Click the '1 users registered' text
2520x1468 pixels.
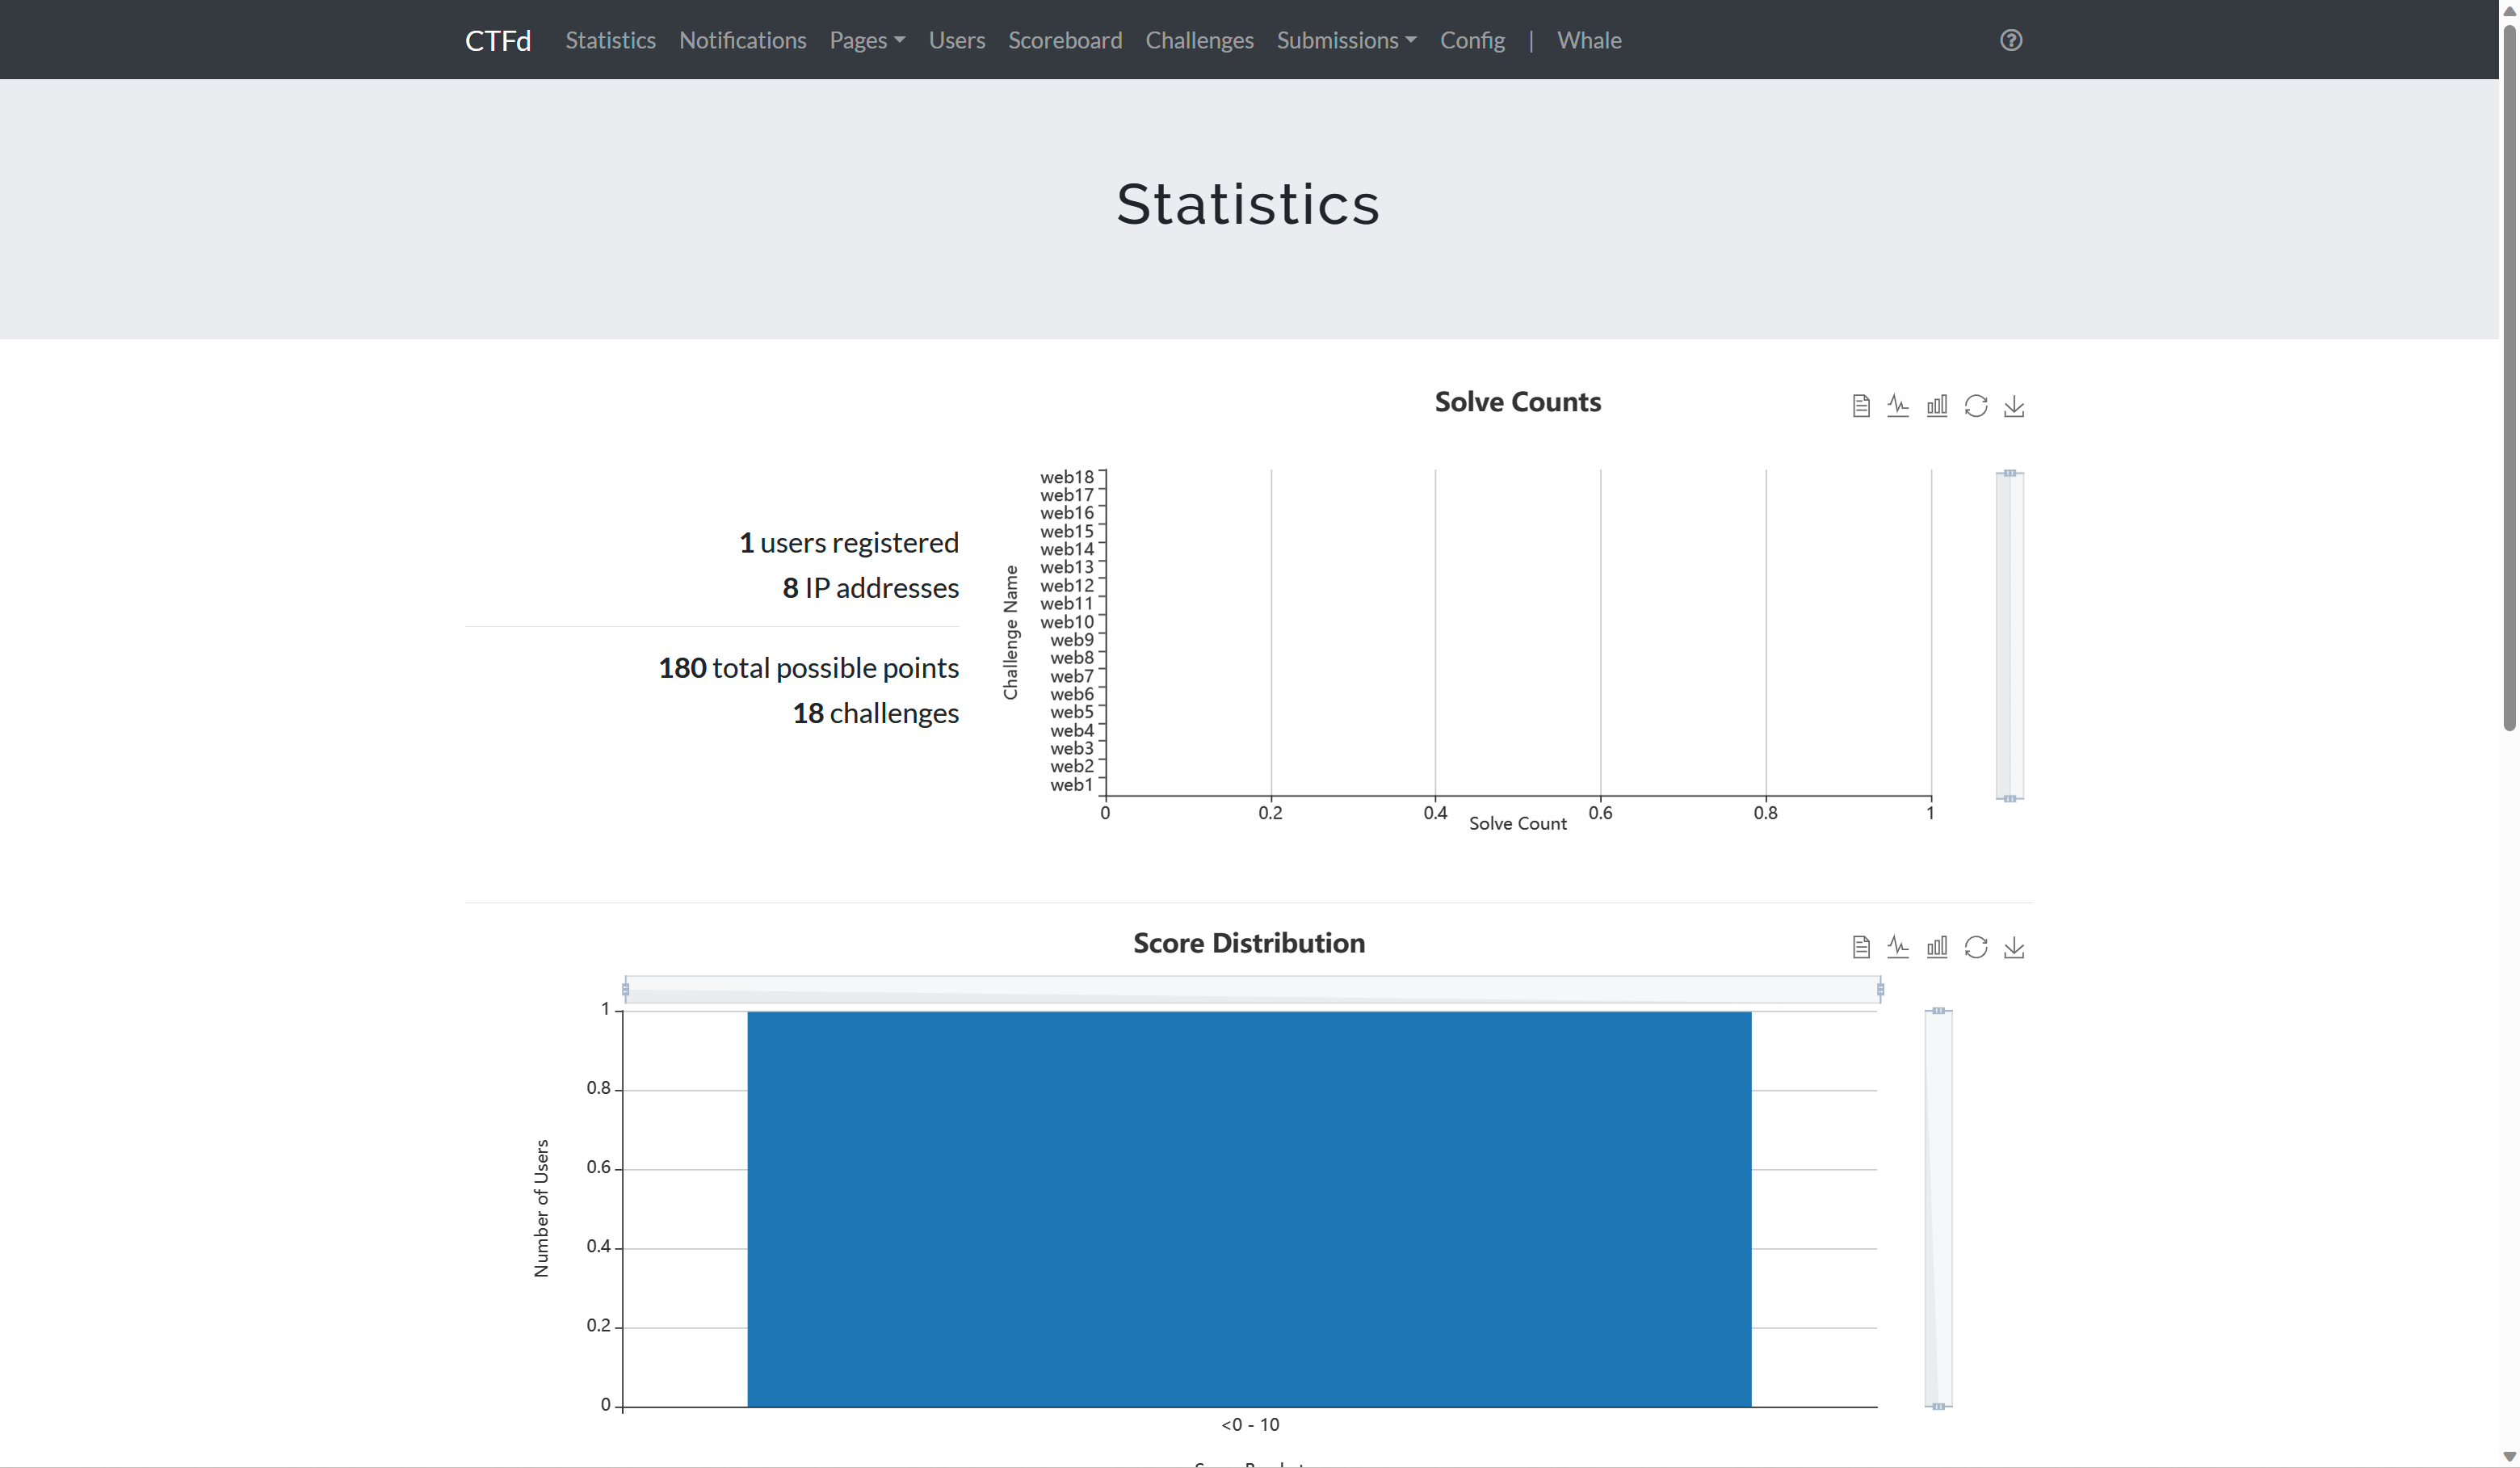click(x=849, y=542)
